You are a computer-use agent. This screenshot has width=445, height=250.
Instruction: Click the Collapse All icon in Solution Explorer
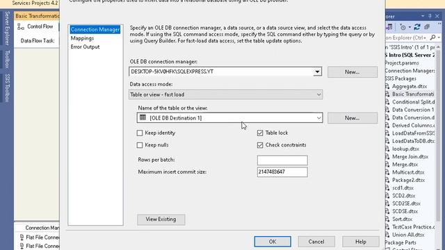tap(427, 27)
